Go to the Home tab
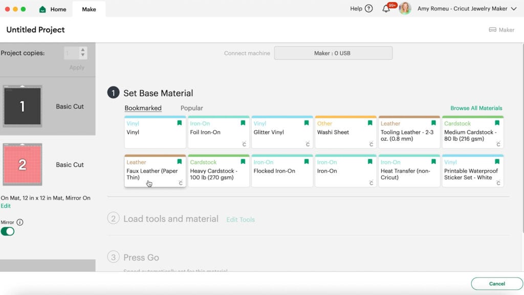Viewport: 524px width, 295px height. click(x=53, y=9)
